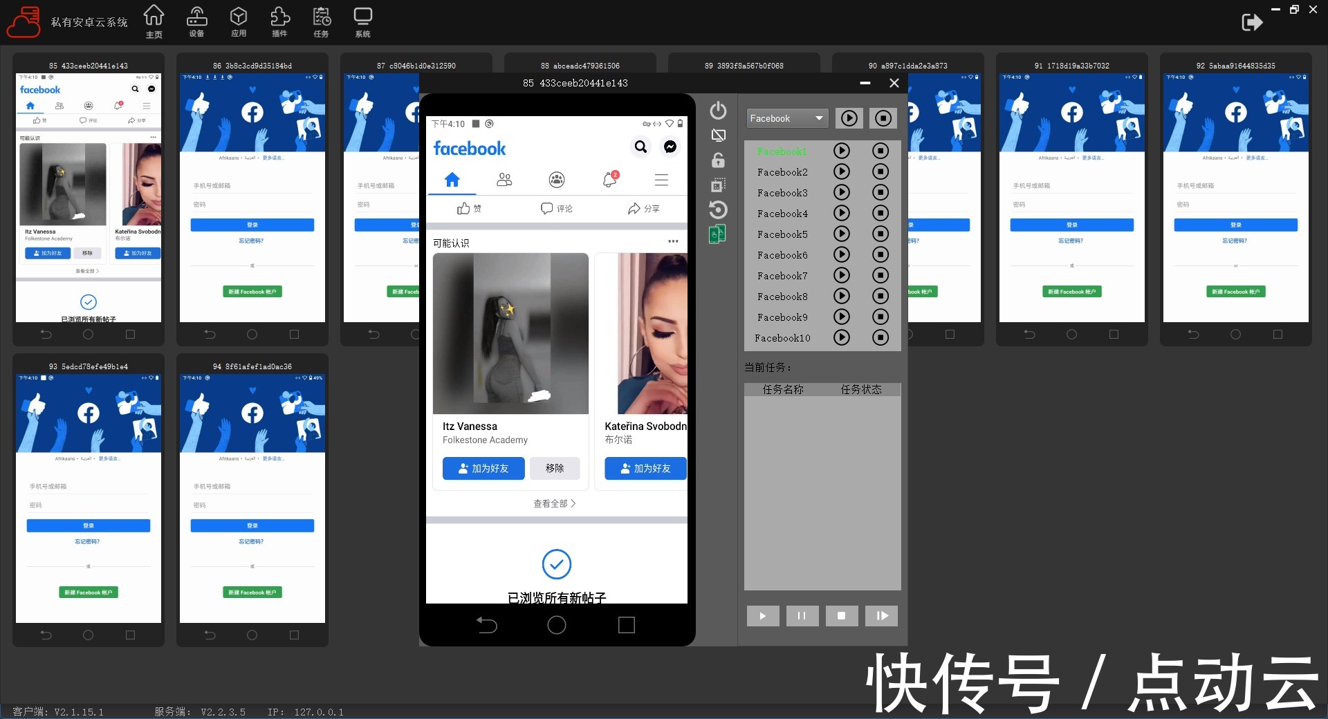
Task: Start the Facebook2 script
Action: coord(841,171)
